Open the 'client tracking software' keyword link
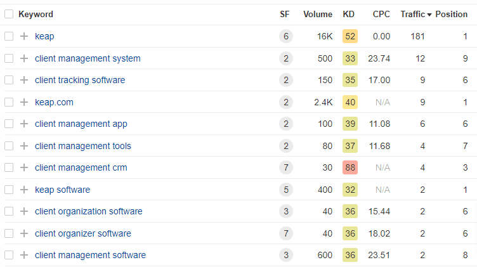 (x=80, y=80)
